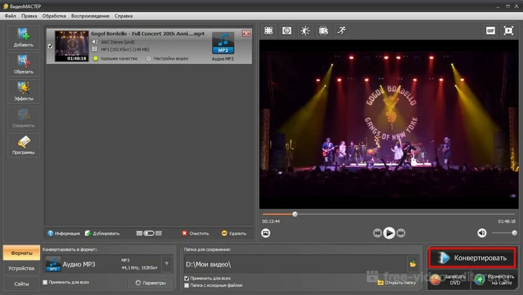The width and height of the screenshot is (523, 295).
Task: Open the Справка menu
Action: pyautogui.click(x=123, y=16)
